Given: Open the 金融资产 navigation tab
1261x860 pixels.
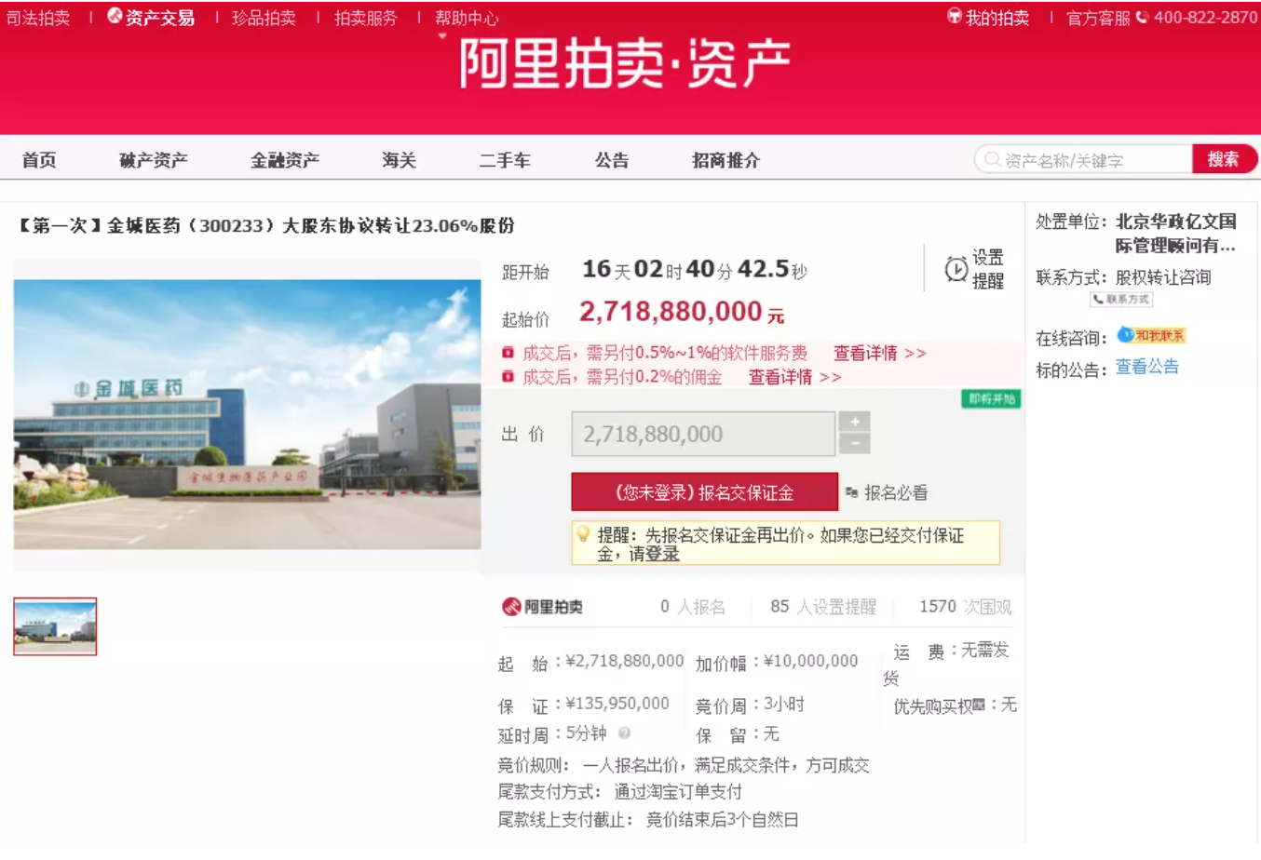Looking at the screenshot, I should pyautogui.click(x=285, y=160).
